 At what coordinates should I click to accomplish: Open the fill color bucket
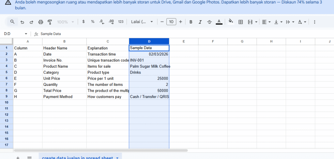pos(231,22)
